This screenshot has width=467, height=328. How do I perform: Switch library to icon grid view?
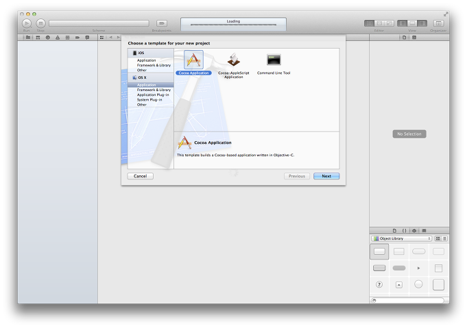tap(438, 238)
